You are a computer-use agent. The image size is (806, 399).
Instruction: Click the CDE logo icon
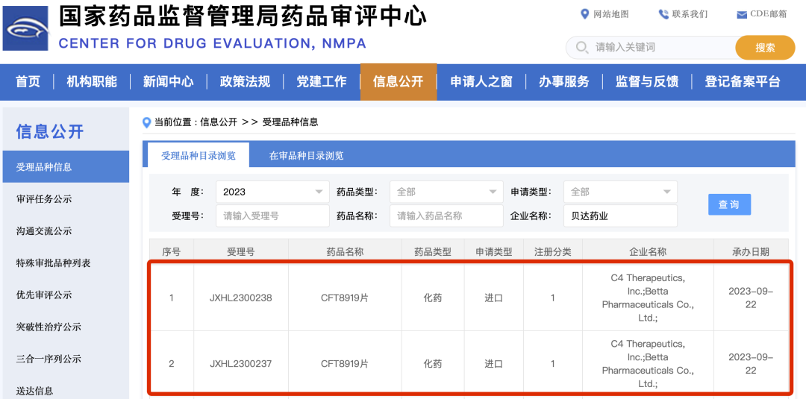[x=27, y=27]
